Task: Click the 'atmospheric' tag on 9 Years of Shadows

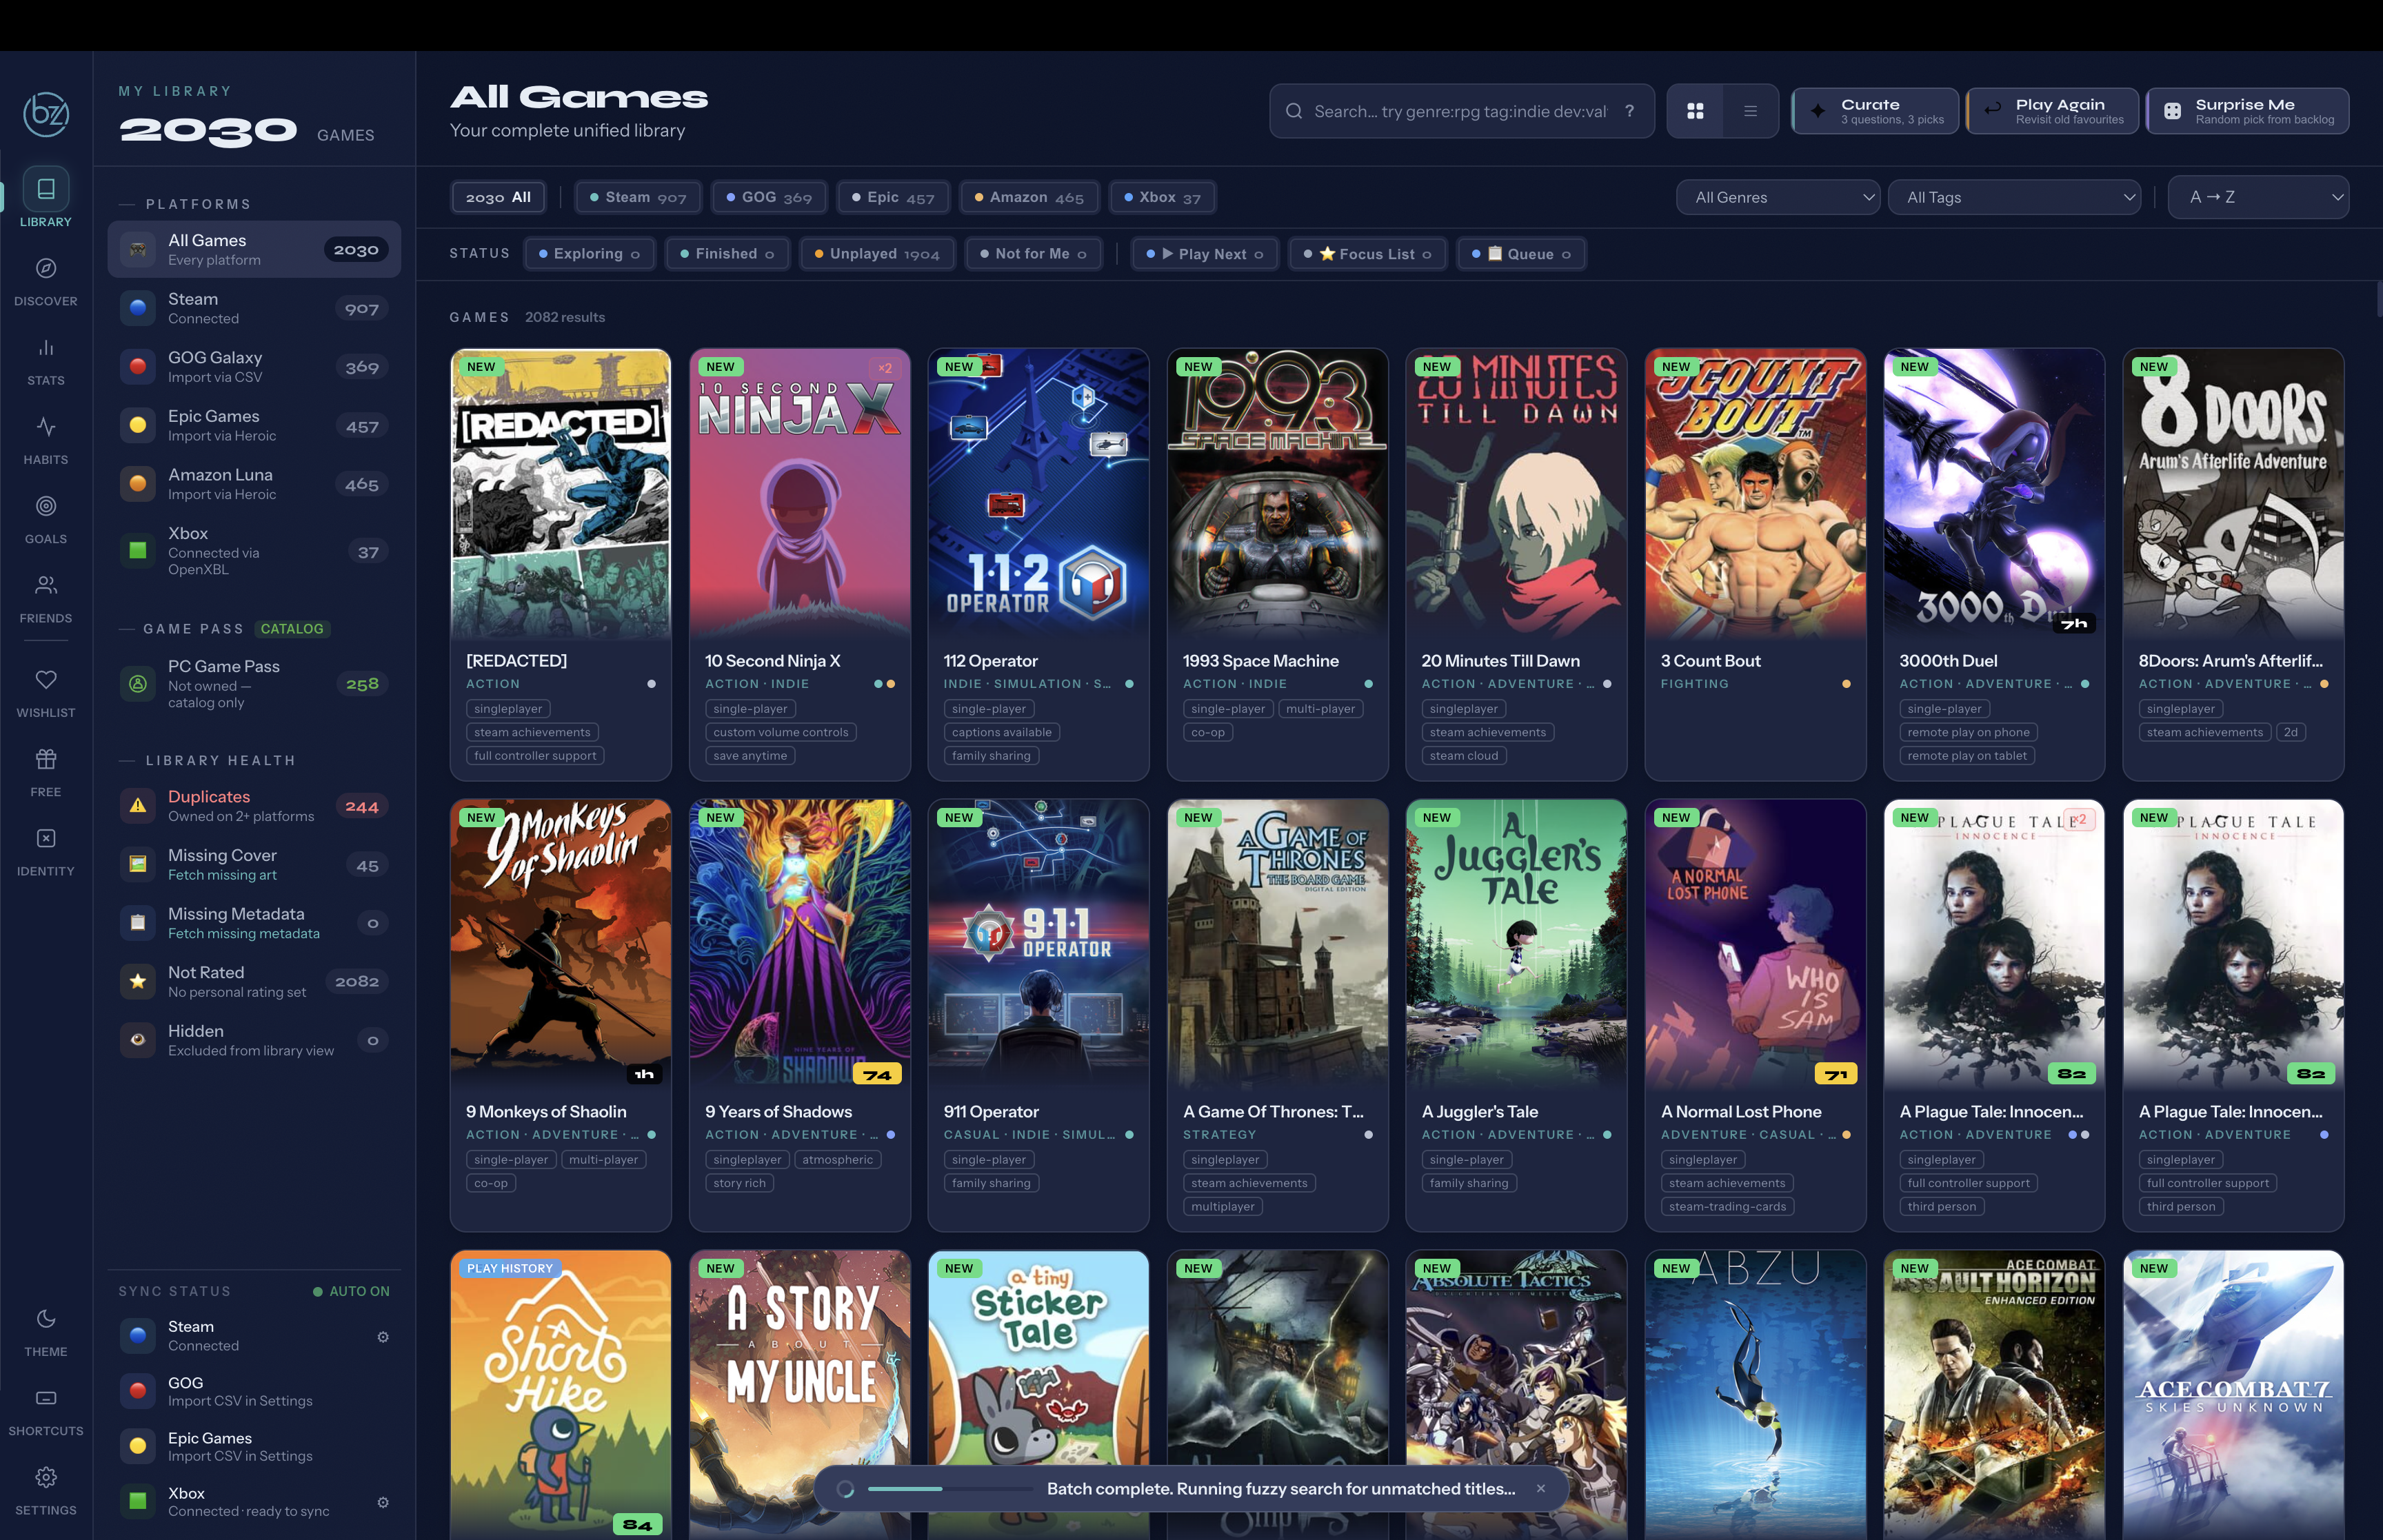Action: 838,1159
